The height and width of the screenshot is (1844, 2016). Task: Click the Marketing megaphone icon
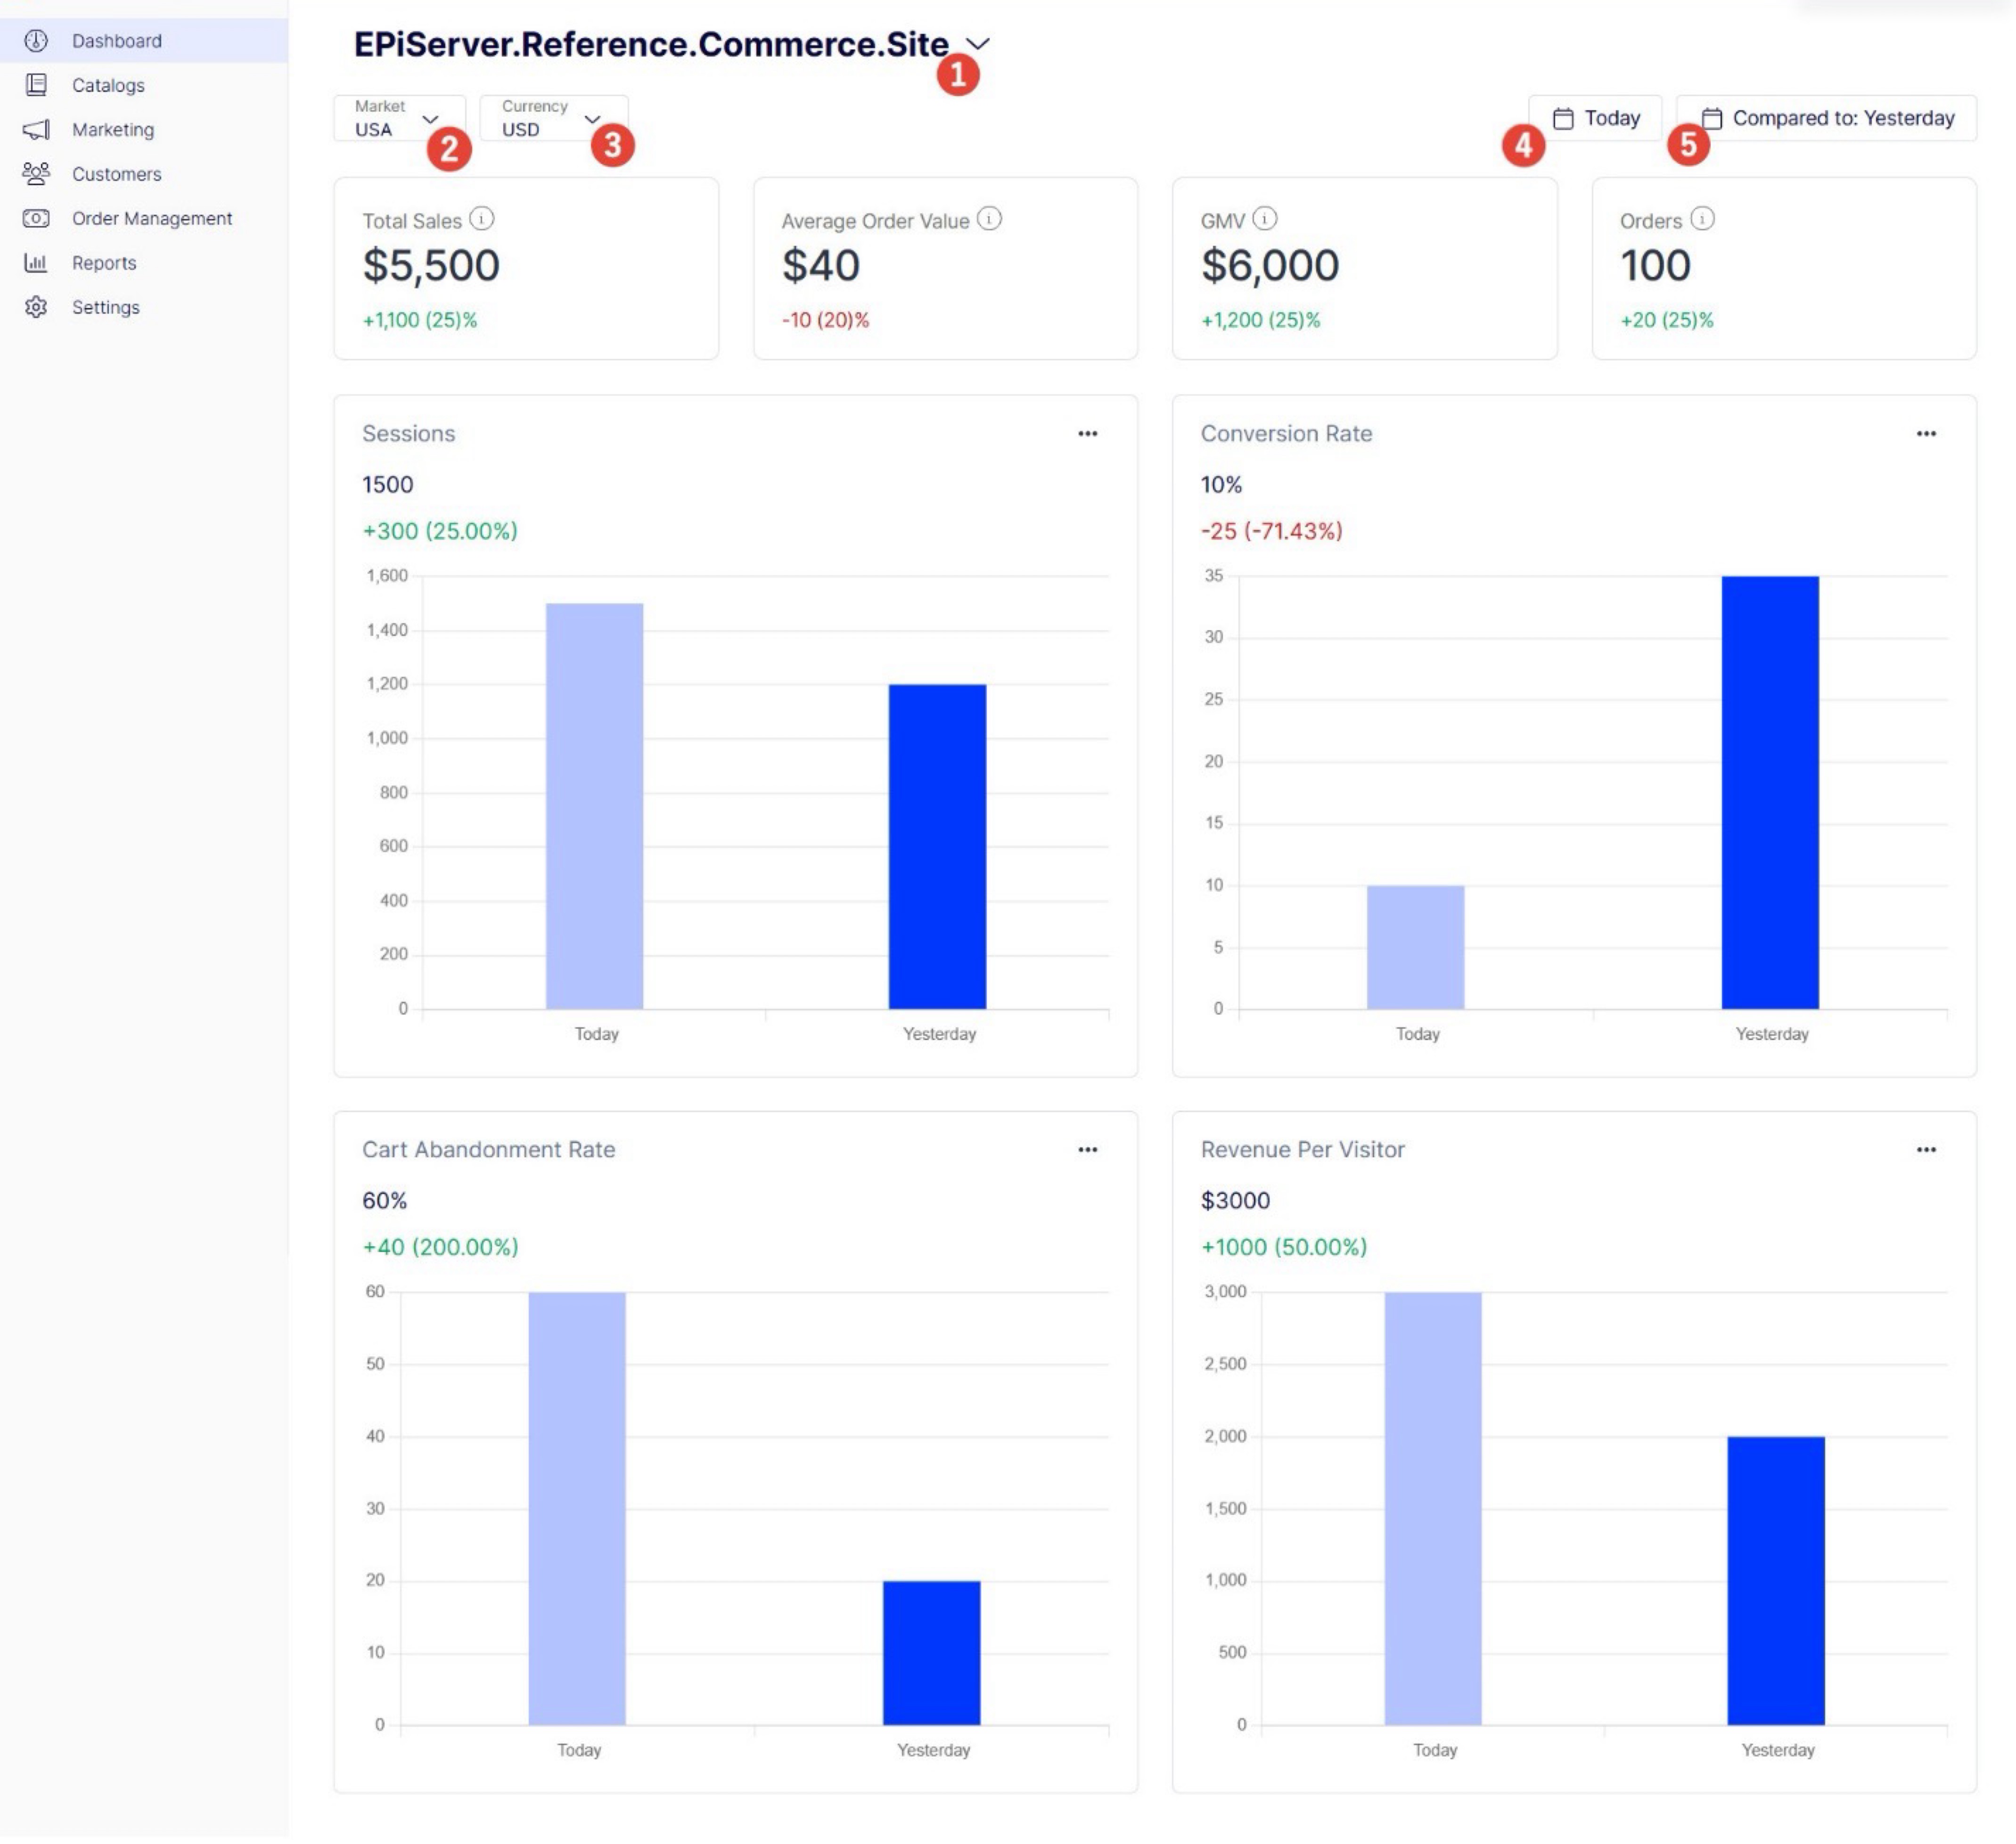pos(36,130)
